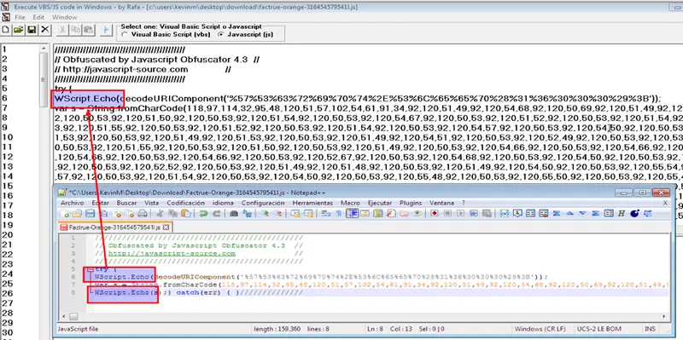
Task: Open Codificación menu in Notepad++
Action: 185,203
